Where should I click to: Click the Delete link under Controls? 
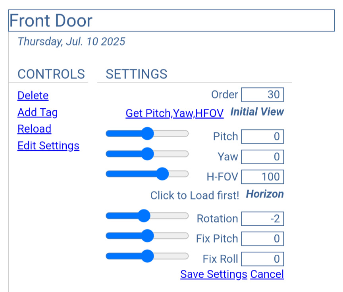click(x=33, y=96)
